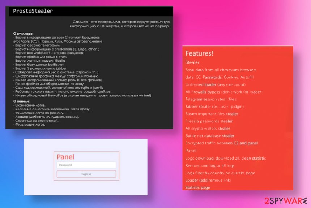This screenshot has height=208, width=311.
Task: Select the 'All firewalls bypass' line
Action: coord(224,92)
